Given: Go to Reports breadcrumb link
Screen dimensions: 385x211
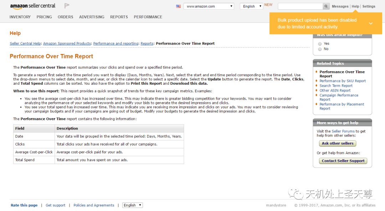Looking at the screenshot, I should (147, 43).
